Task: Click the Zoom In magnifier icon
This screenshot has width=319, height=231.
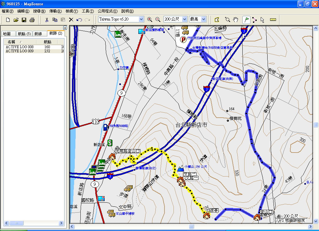Action: 150,20
